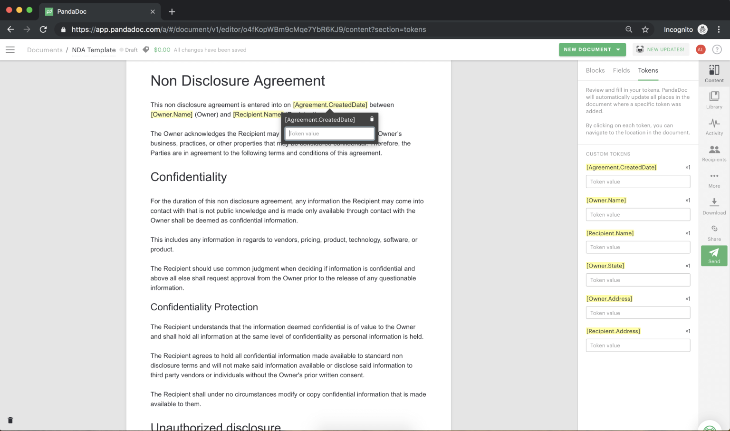730x431 pixels.
Task: Click the trash icon at bottom left
Action: pos(10,420)
